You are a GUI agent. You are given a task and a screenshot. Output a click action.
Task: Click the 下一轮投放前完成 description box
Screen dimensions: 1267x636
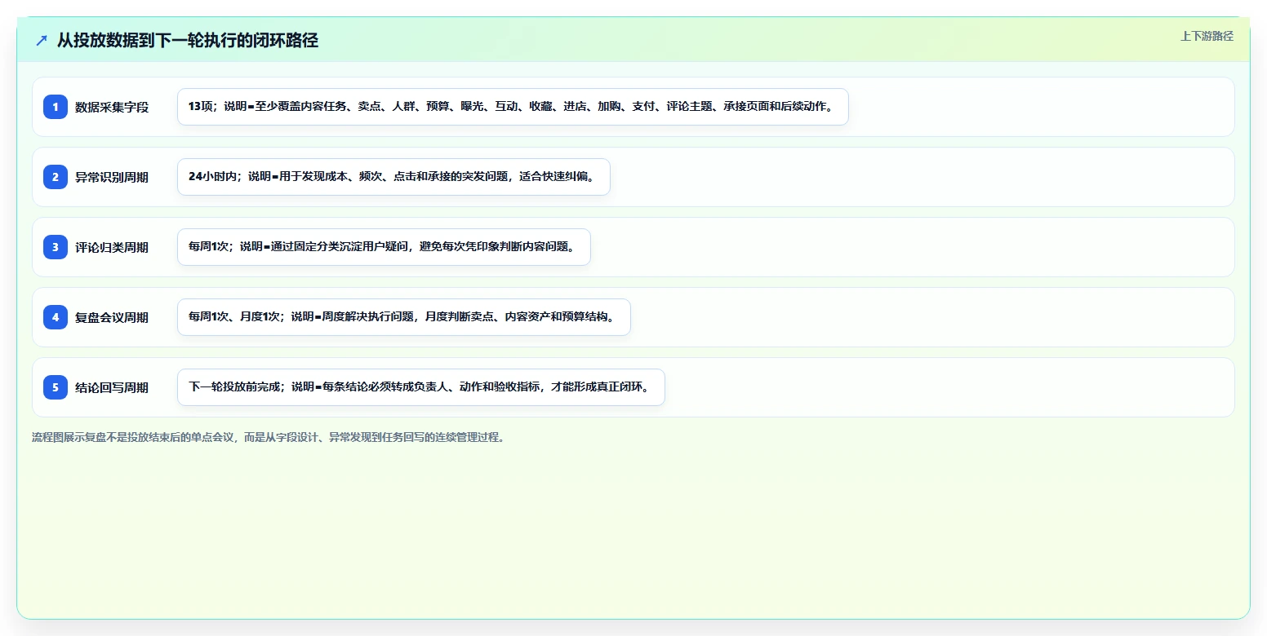pyautogui.click(x=421, y=387)
